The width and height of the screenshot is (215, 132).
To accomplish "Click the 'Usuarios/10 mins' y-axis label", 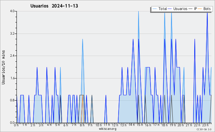I will (x=3, y=67).
